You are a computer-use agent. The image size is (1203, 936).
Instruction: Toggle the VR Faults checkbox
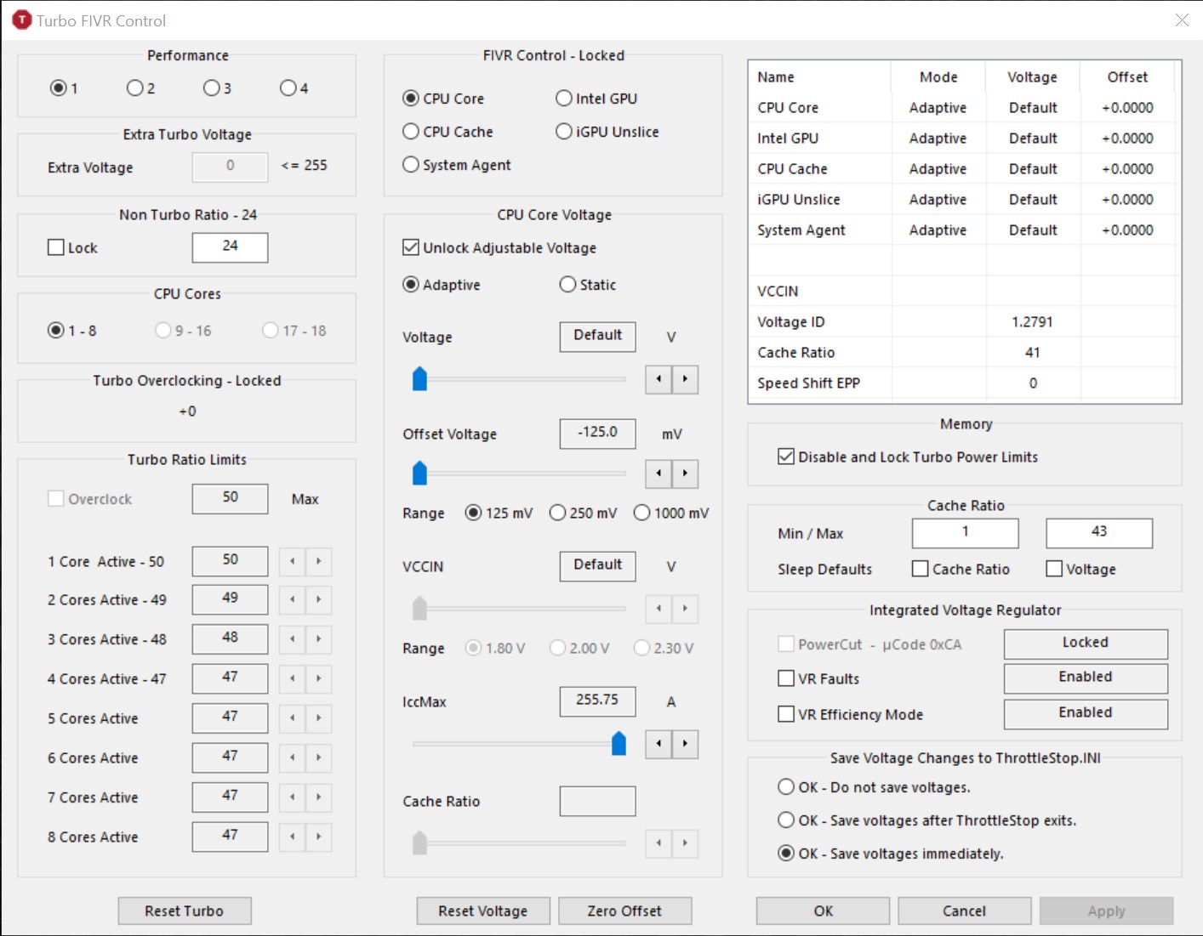(786, 678)
